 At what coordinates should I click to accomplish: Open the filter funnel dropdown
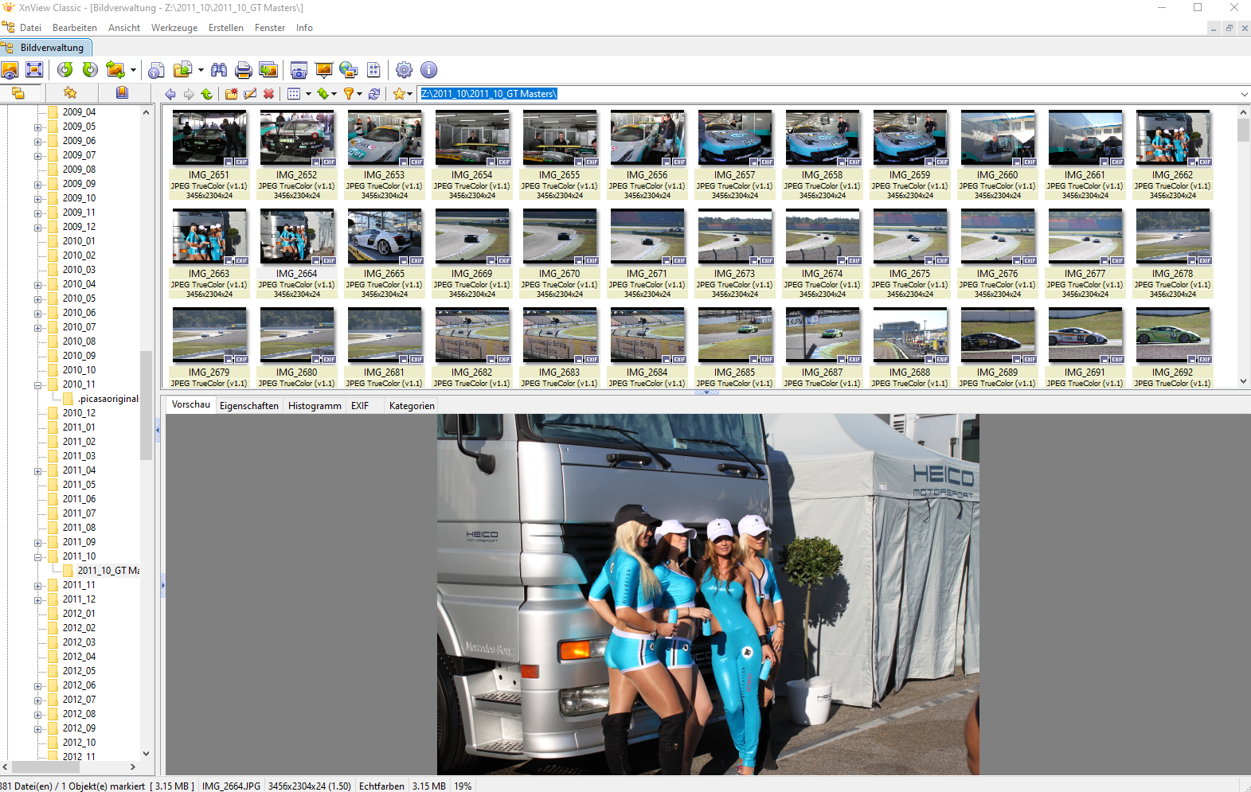(x=359, y=94)
